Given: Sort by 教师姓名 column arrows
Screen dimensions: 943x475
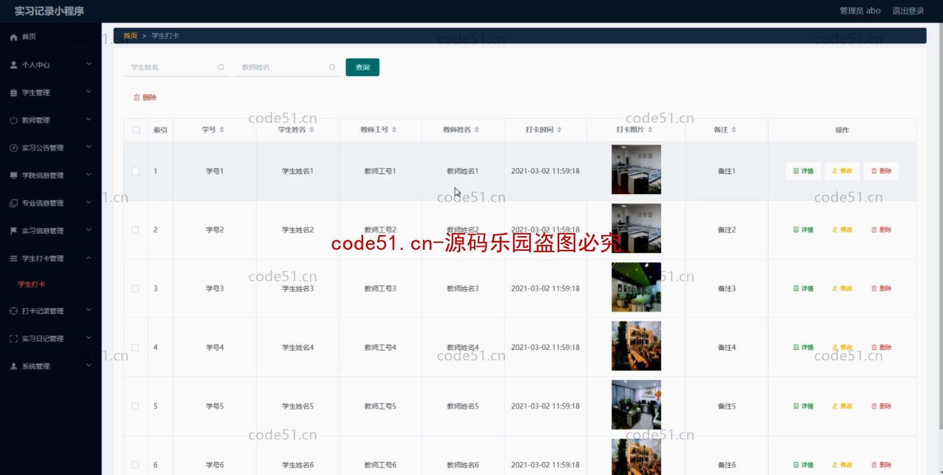Looking at the screenshot, I should (x=477, y=130).
